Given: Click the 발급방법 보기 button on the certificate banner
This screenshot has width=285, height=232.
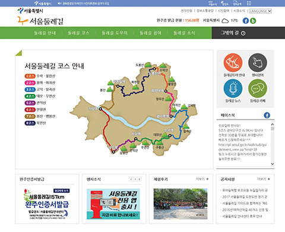Looking at the screenshot, I should click(61, 191).
